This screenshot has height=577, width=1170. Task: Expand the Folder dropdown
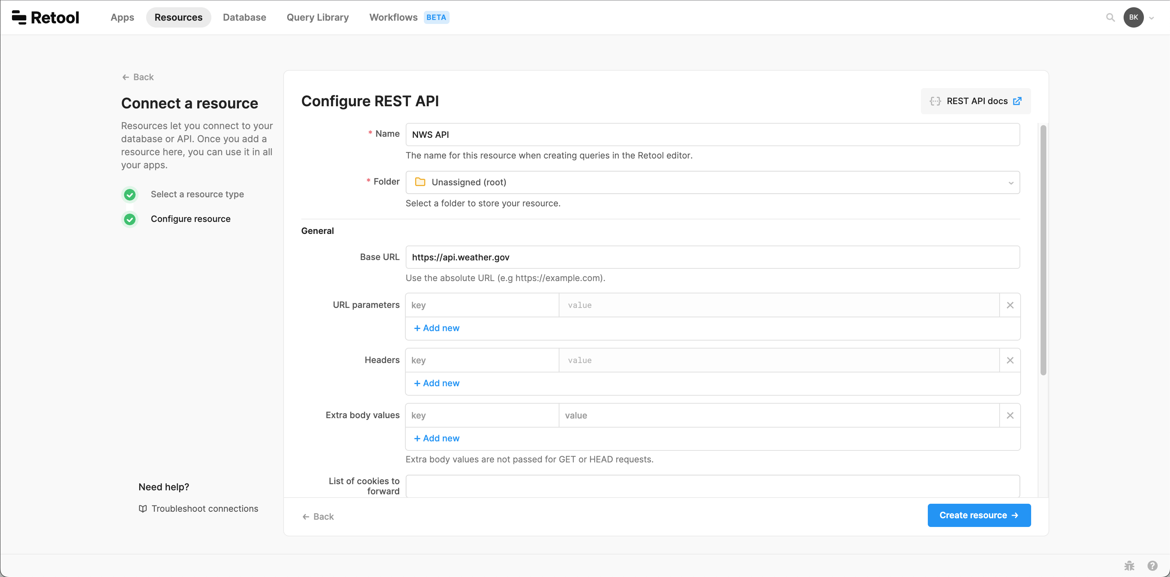pyautogui.click(x=712, y=182)
